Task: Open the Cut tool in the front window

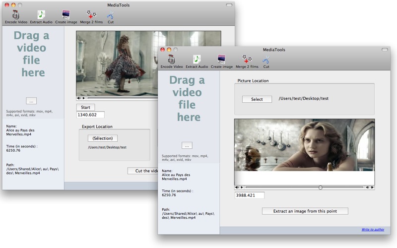Action: click(x=266, y=62)
